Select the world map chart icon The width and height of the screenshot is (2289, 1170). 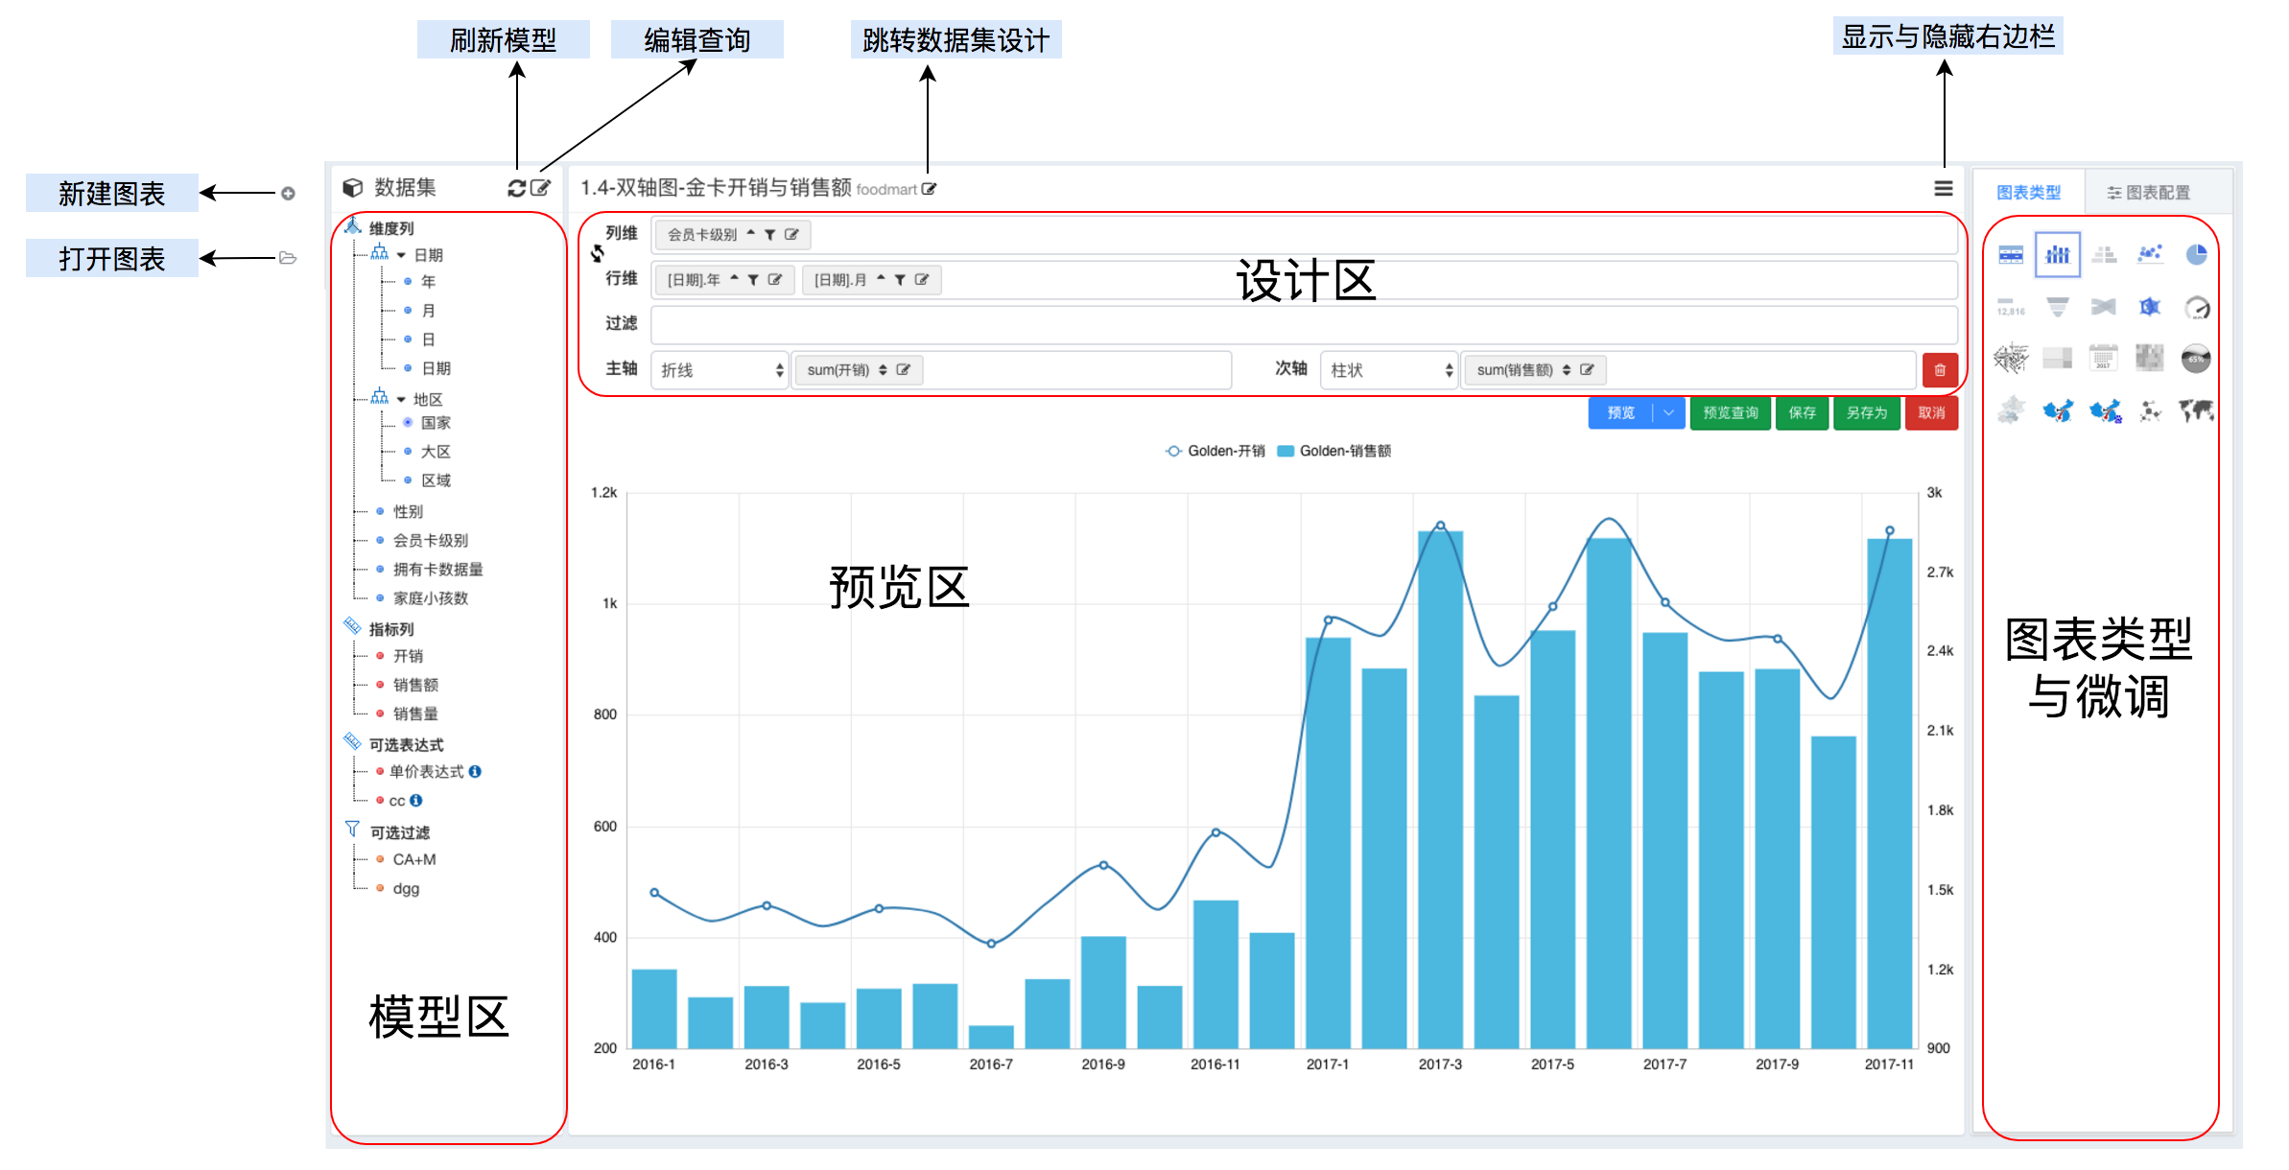[x=2196, y=411]
